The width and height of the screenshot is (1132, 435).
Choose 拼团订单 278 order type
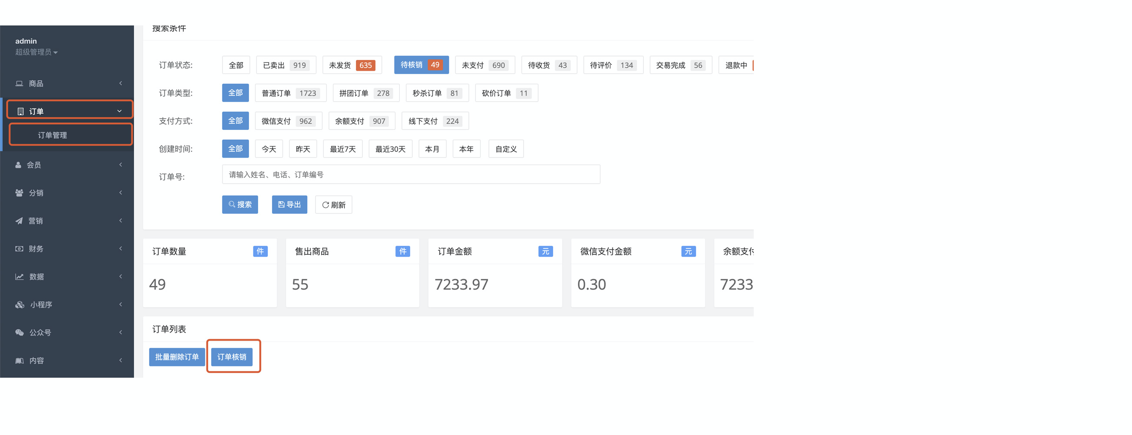(x=366, y=93)
